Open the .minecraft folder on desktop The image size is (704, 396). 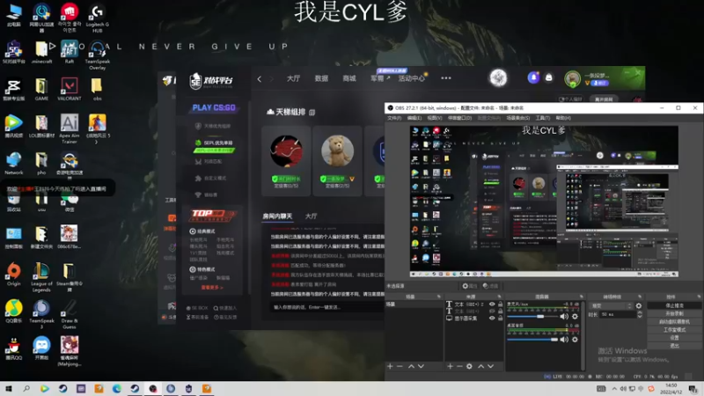tap(41, 52)
